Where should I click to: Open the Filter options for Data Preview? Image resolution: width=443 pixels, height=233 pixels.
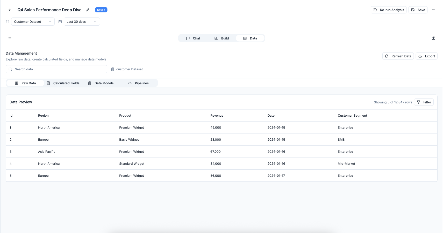[424, 102]
